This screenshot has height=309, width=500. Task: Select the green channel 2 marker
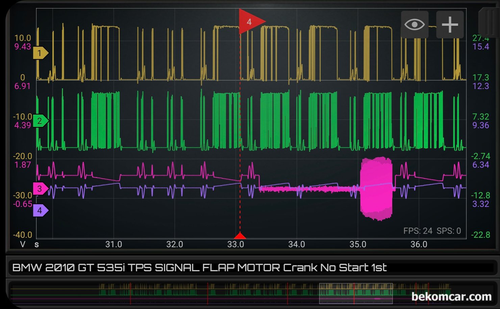point(41,121)
